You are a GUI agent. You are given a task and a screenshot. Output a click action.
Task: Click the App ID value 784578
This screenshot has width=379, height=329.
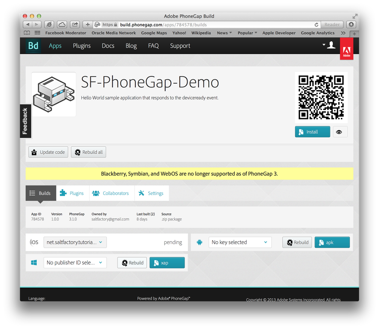[38, 219]
